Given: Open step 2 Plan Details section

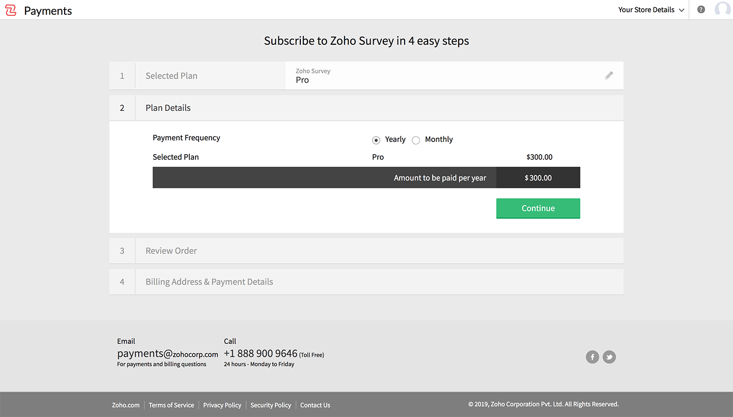Looking at the screenshot, I should [366, 108].
